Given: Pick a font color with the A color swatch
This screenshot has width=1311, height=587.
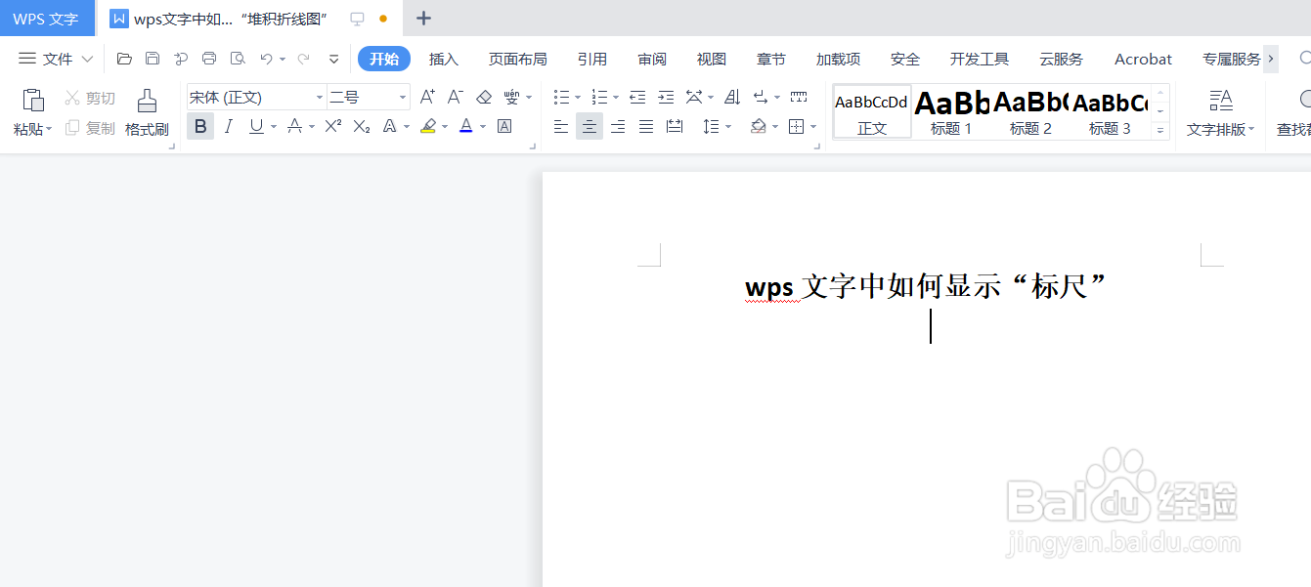Looking at the screenshot, I should coord(466,126).
